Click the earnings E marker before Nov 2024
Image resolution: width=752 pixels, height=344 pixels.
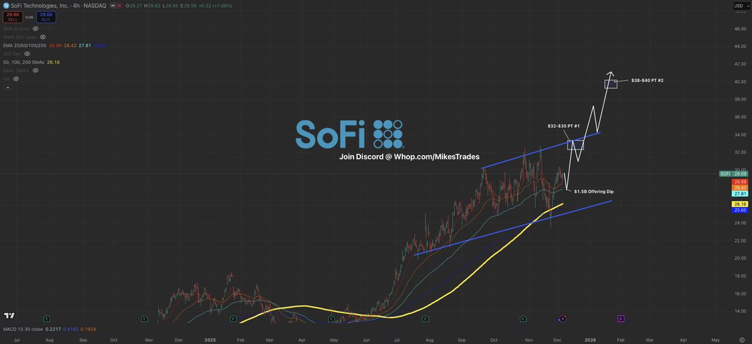pos(143,319)
